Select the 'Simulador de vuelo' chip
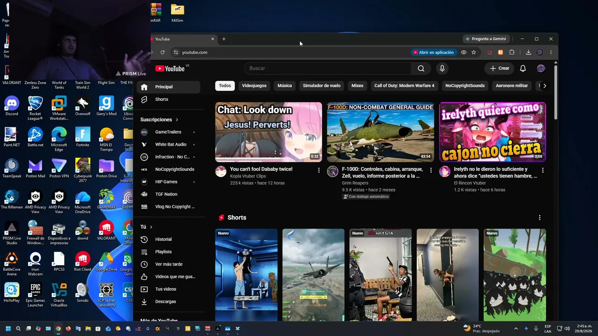Screen dimensions: 598x336 (x=321, y=86)
